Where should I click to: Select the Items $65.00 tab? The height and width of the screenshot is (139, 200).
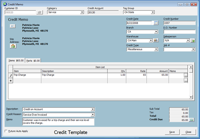(x=16, y=61)
